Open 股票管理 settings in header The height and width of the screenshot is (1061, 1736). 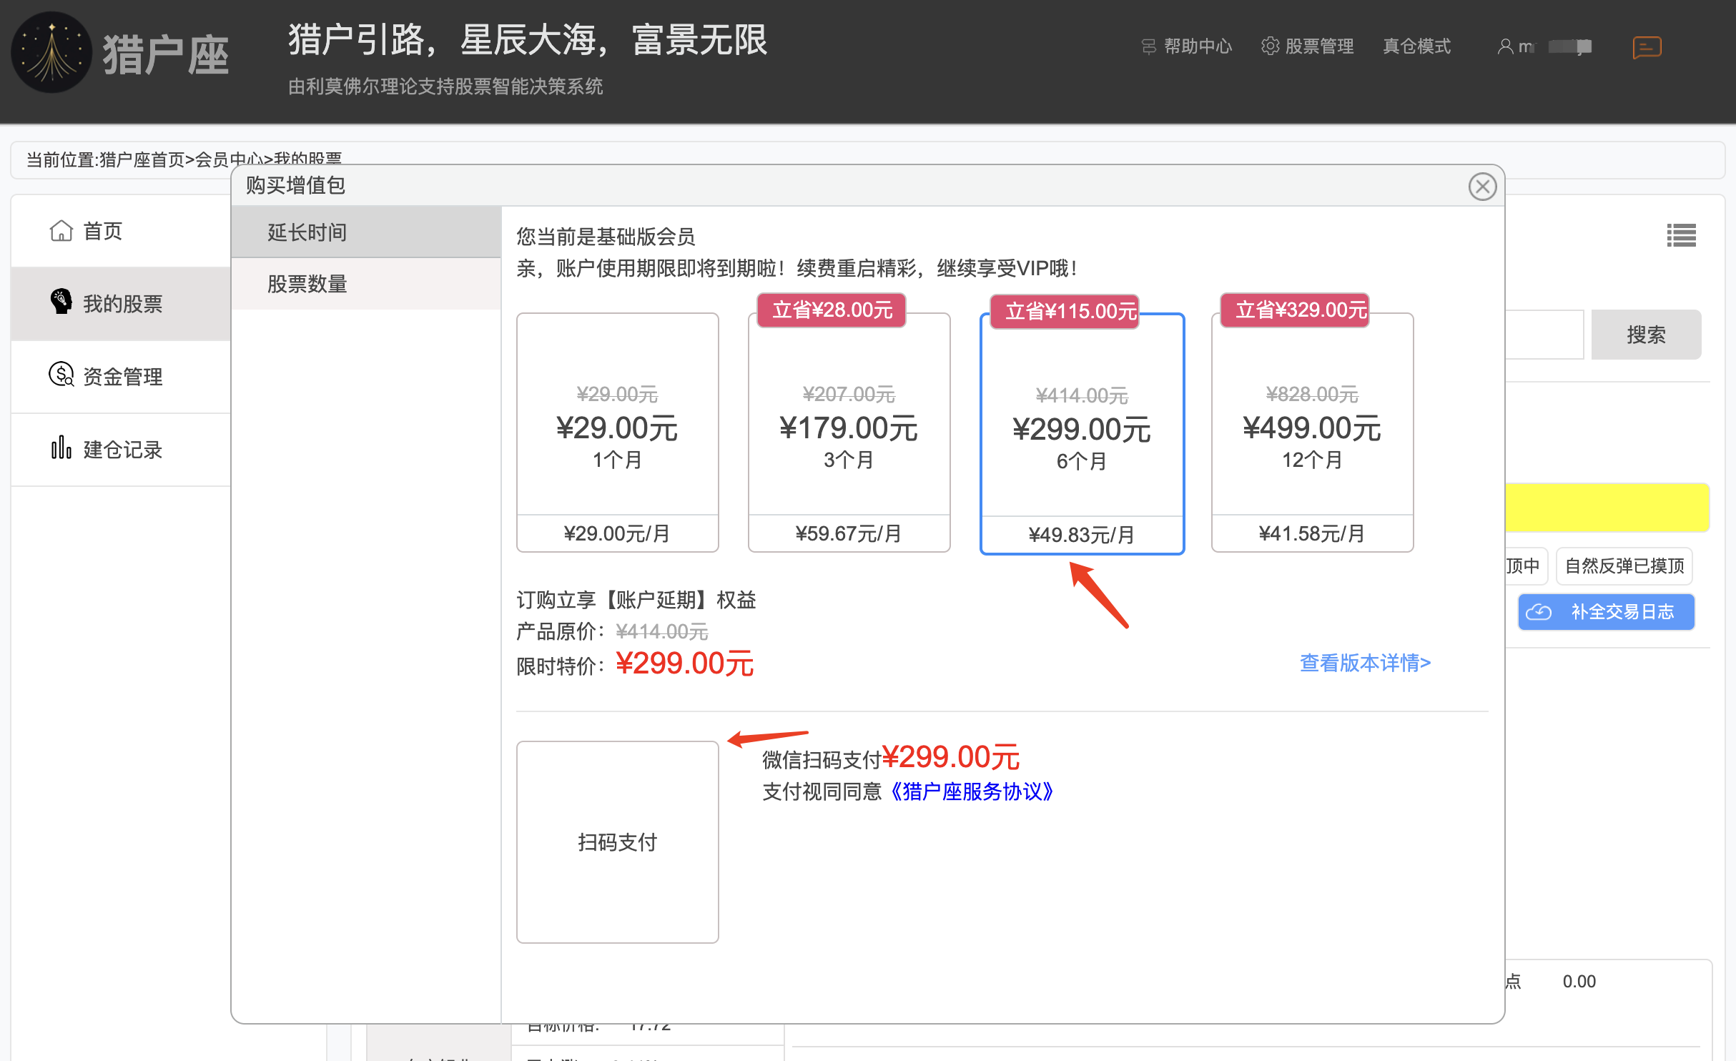(1307, 46)
